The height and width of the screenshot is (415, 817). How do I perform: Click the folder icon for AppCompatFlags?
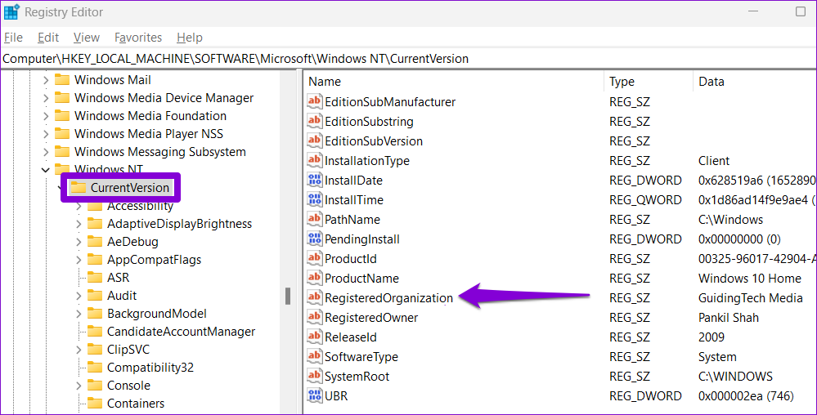94,260
